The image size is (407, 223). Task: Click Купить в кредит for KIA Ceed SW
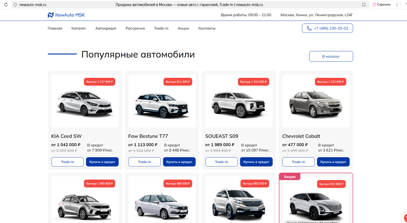point(102,162)
